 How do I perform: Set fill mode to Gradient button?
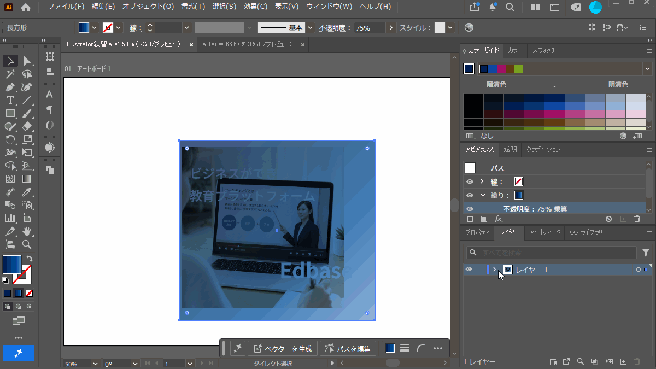pyautogui.click(x=19, y=294)
